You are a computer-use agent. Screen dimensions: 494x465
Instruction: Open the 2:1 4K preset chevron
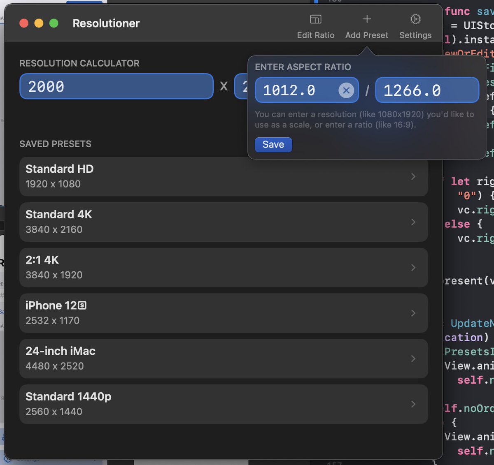point(413,268)
